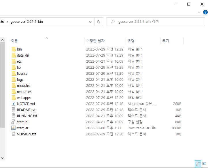
Task: Select the modules folder icon
Action: (14, 86)
